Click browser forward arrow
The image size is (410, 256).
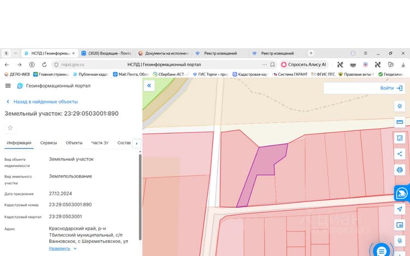19,64
